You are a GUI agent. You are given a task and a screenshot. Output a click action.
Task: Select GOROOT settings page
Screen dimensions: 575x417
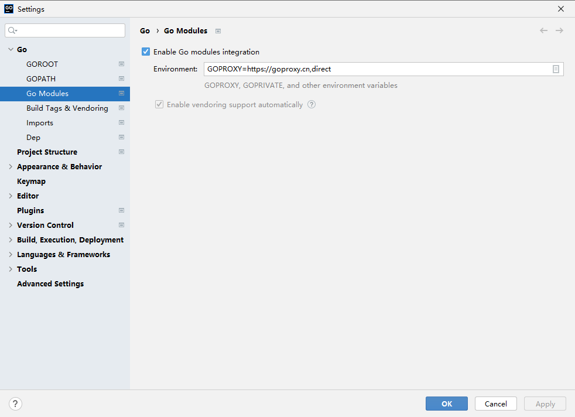(65, 64)
